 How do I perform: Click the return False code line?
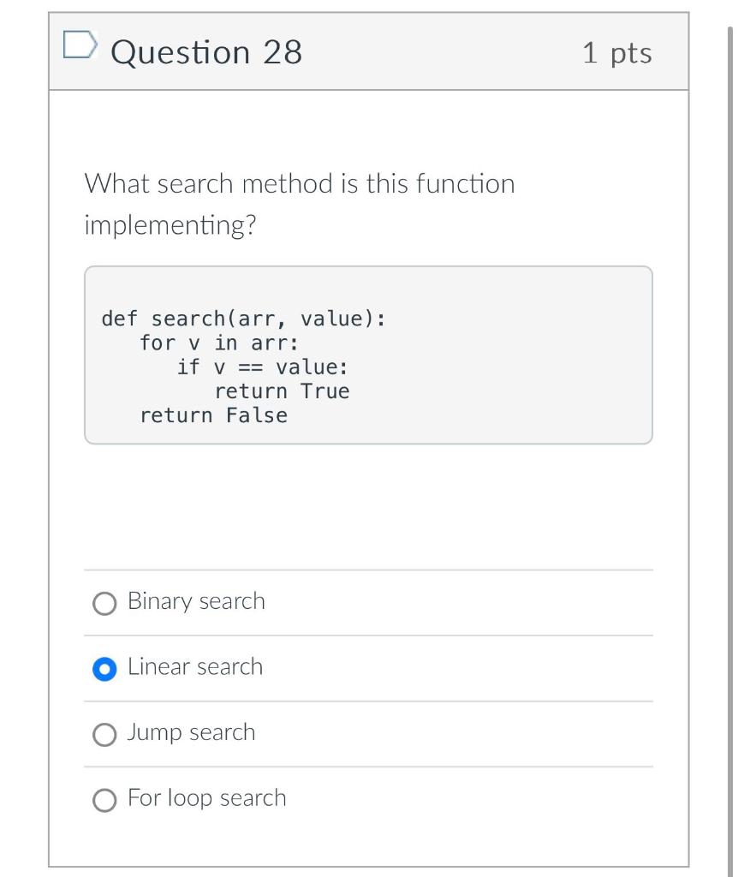(213, 415)
